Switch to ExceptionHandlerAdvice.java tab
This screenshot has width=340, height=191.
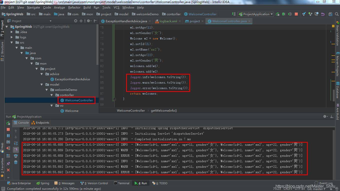coord(126,21)
